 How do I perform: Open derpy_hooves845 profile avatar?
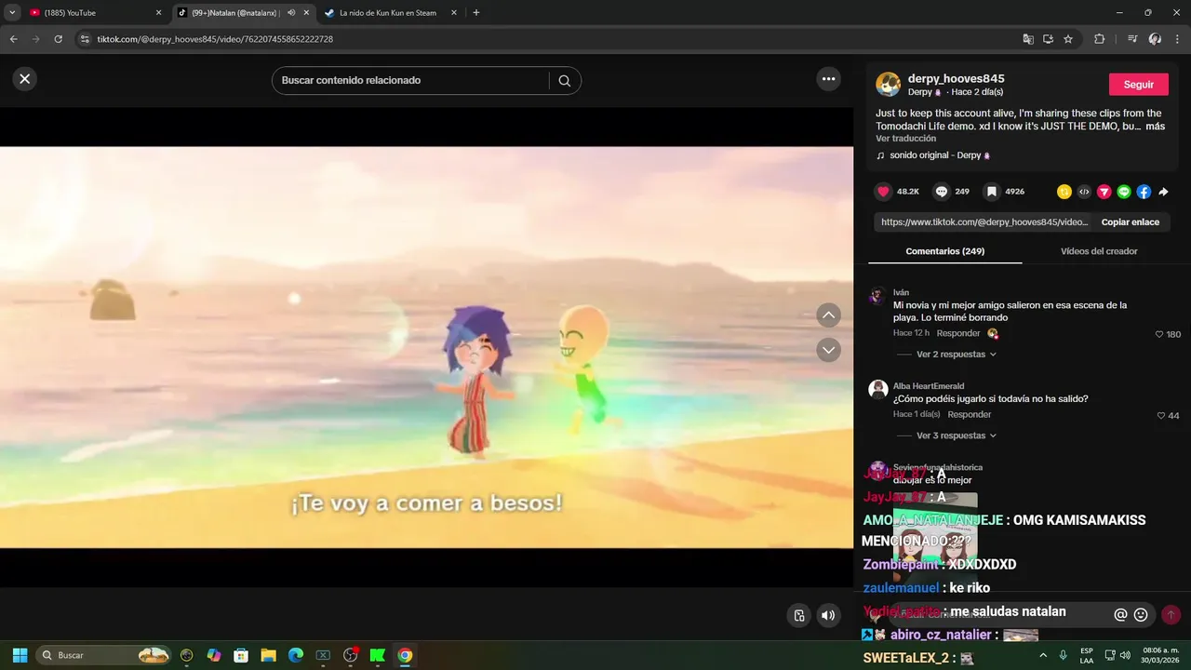888,84
